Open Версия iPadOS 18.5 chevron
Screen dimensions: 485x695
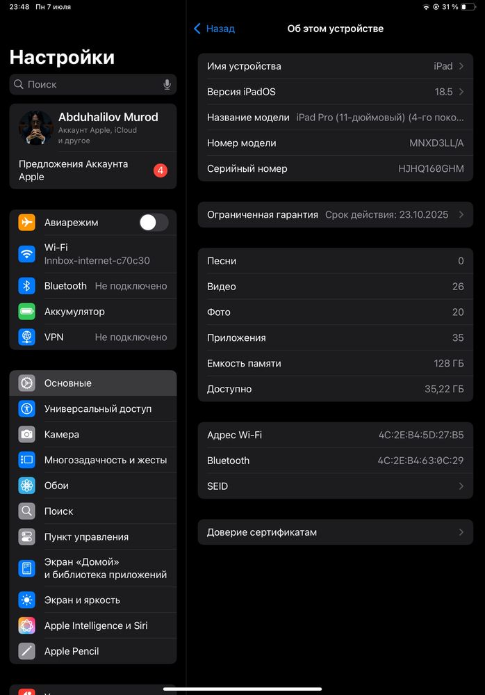coord(461,92)
